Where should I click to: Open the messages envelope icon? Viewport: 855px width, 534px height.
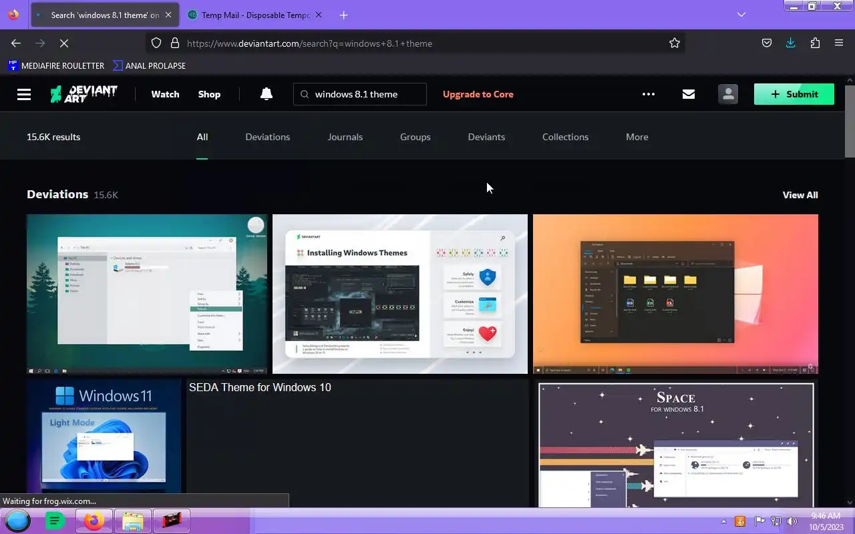(x=689, y=94)
